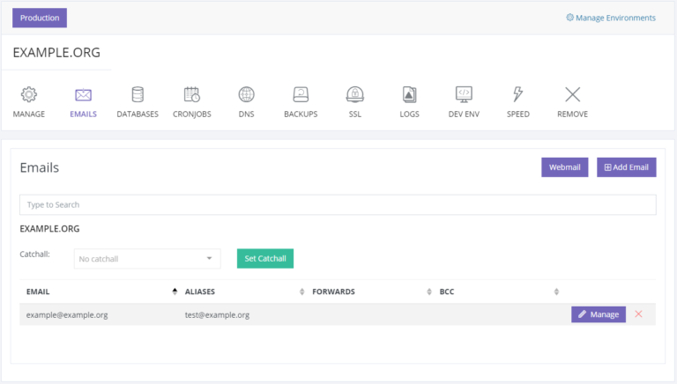
Task: Open the Cronjobs calendar icon
Action: pyautogui.click(x=191, y=94)
